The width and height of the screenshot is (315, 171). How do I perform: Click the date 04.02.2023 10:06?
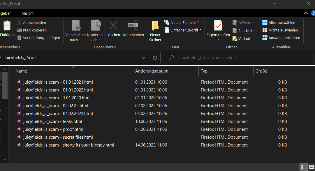tap(151, 113)
